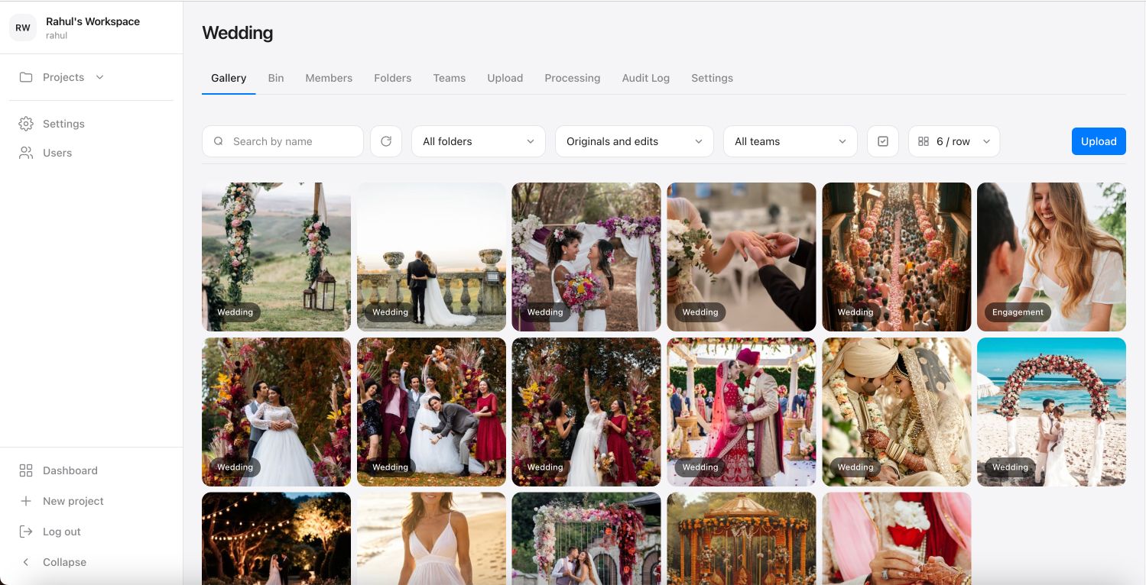Switch to the Gallery tab
This screenshot has width=1146, height=585.
click(229, 78)
